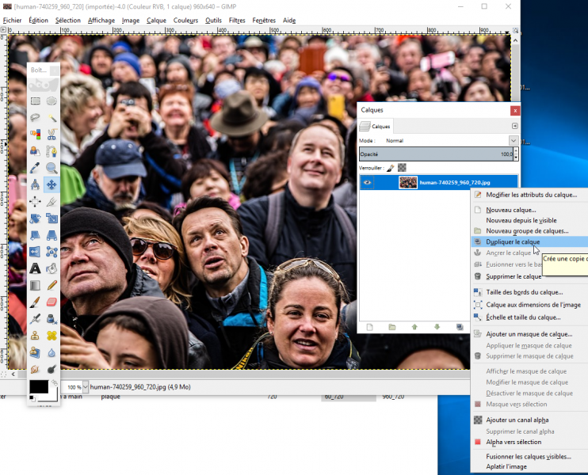Raise layer with green up arrow
This screenshot has width=588, height=475.
click(414, 327)
